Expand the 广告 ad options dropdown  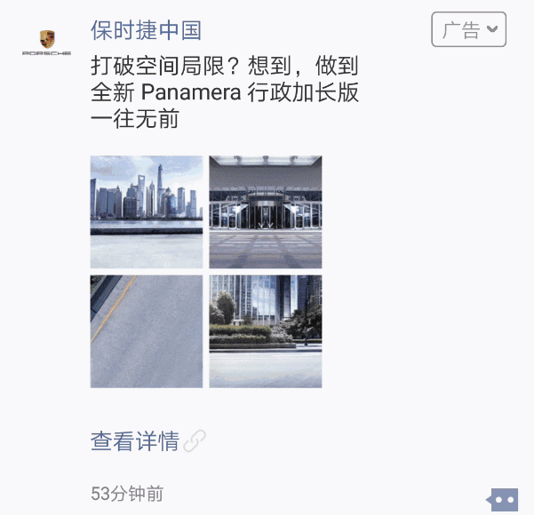point(468,29)
